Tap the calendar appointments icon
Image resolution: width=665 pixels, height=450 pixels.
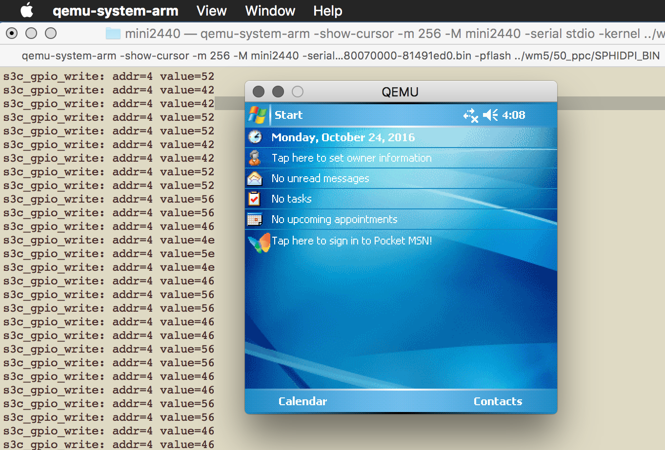point(255,220)
